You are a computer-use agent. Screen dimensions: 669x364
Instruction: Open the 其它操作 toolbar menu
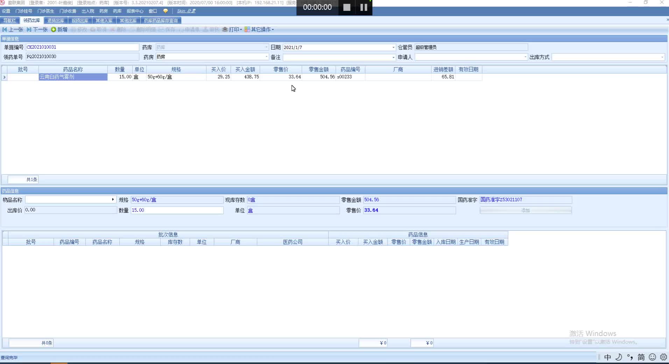[259, 29]
